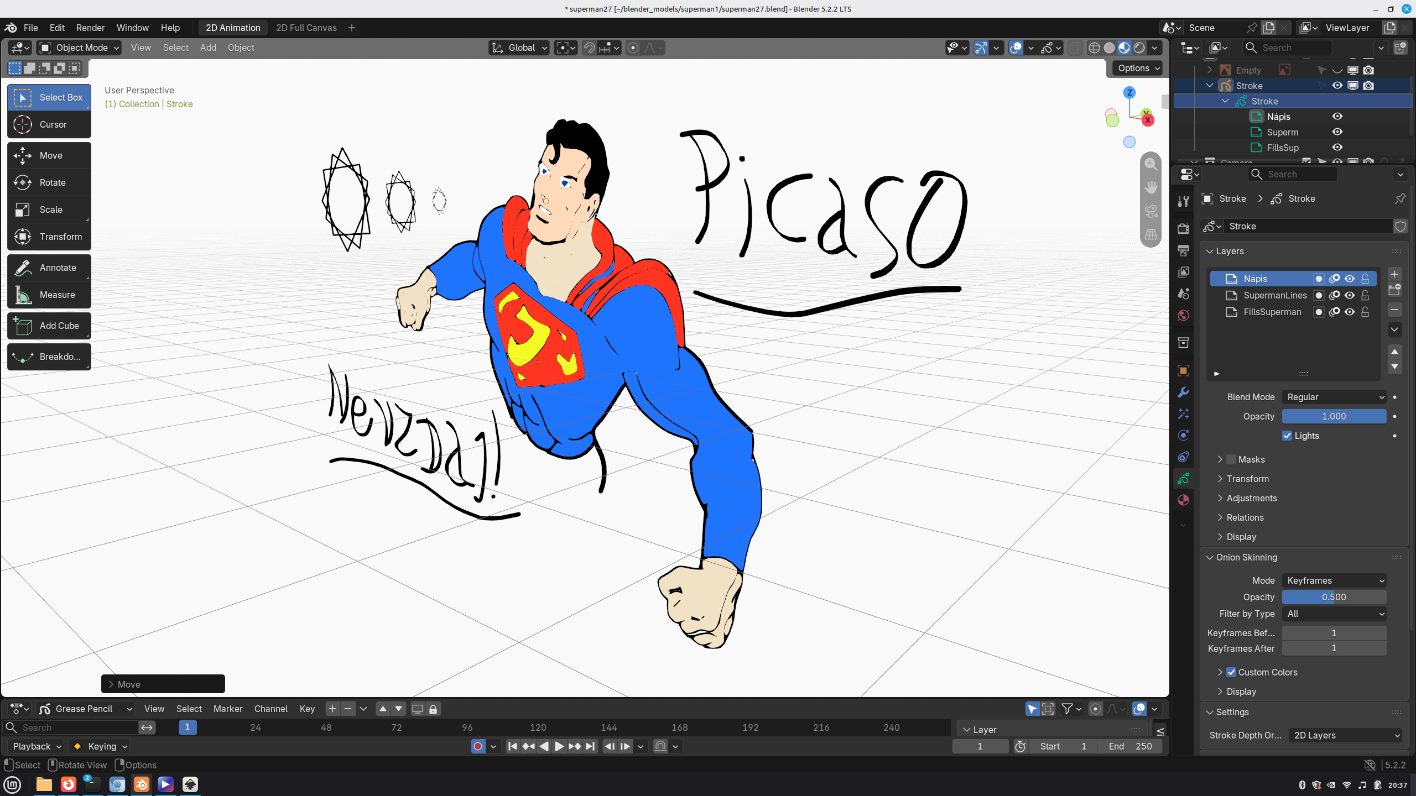Viewport: 1416px width, 796px height.
Task: Open the Keying popover
Action: click(100, 746)
